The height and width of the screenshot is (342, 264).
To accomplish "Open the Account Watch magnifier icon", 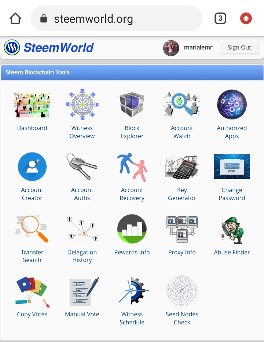I will click(182, 104).
